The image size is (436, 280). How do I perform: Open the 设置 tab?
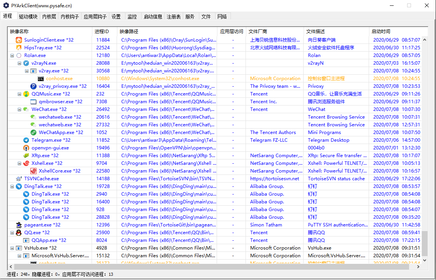(116, 17)
